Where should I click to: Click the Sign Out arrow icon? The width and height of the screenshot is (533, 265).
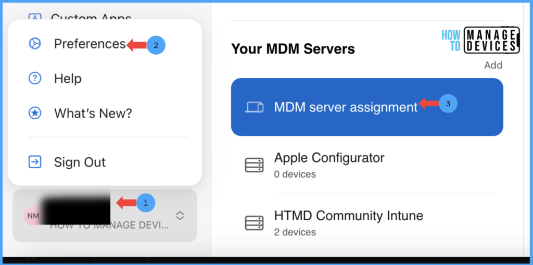tap(35, 162)
